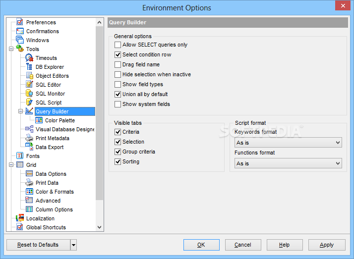This screenshot has height=259, width=354.
Task: Select Localization in the tree
Action: click(40, 218)
